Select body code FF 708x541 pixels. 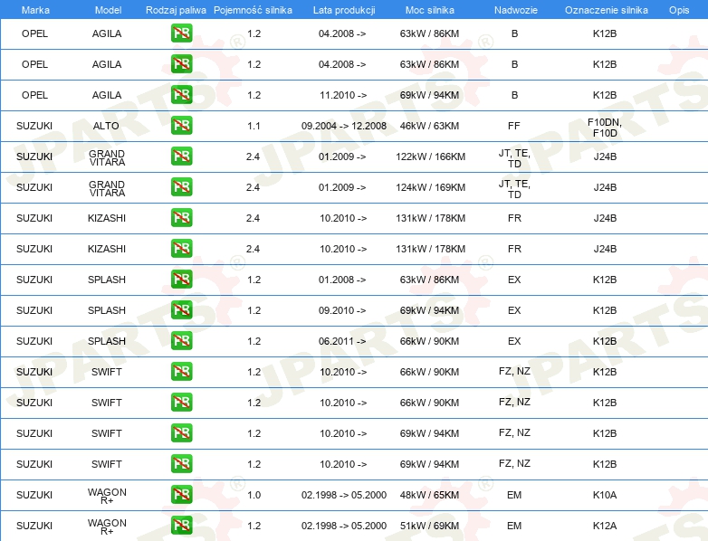point(514,126)
